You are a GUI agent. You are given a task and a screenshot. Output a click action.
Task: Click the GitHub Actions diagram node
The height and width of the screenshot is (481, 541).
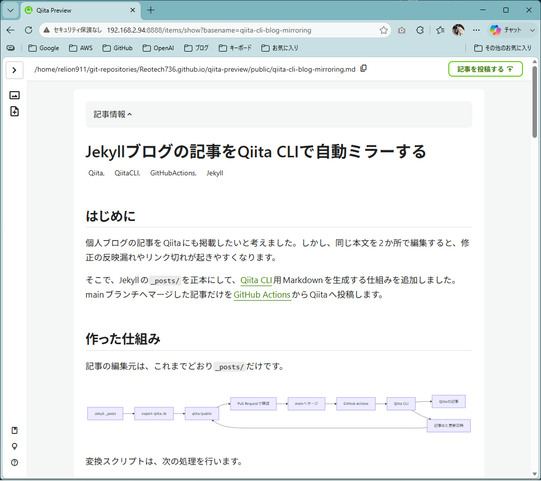pos(356,403)
